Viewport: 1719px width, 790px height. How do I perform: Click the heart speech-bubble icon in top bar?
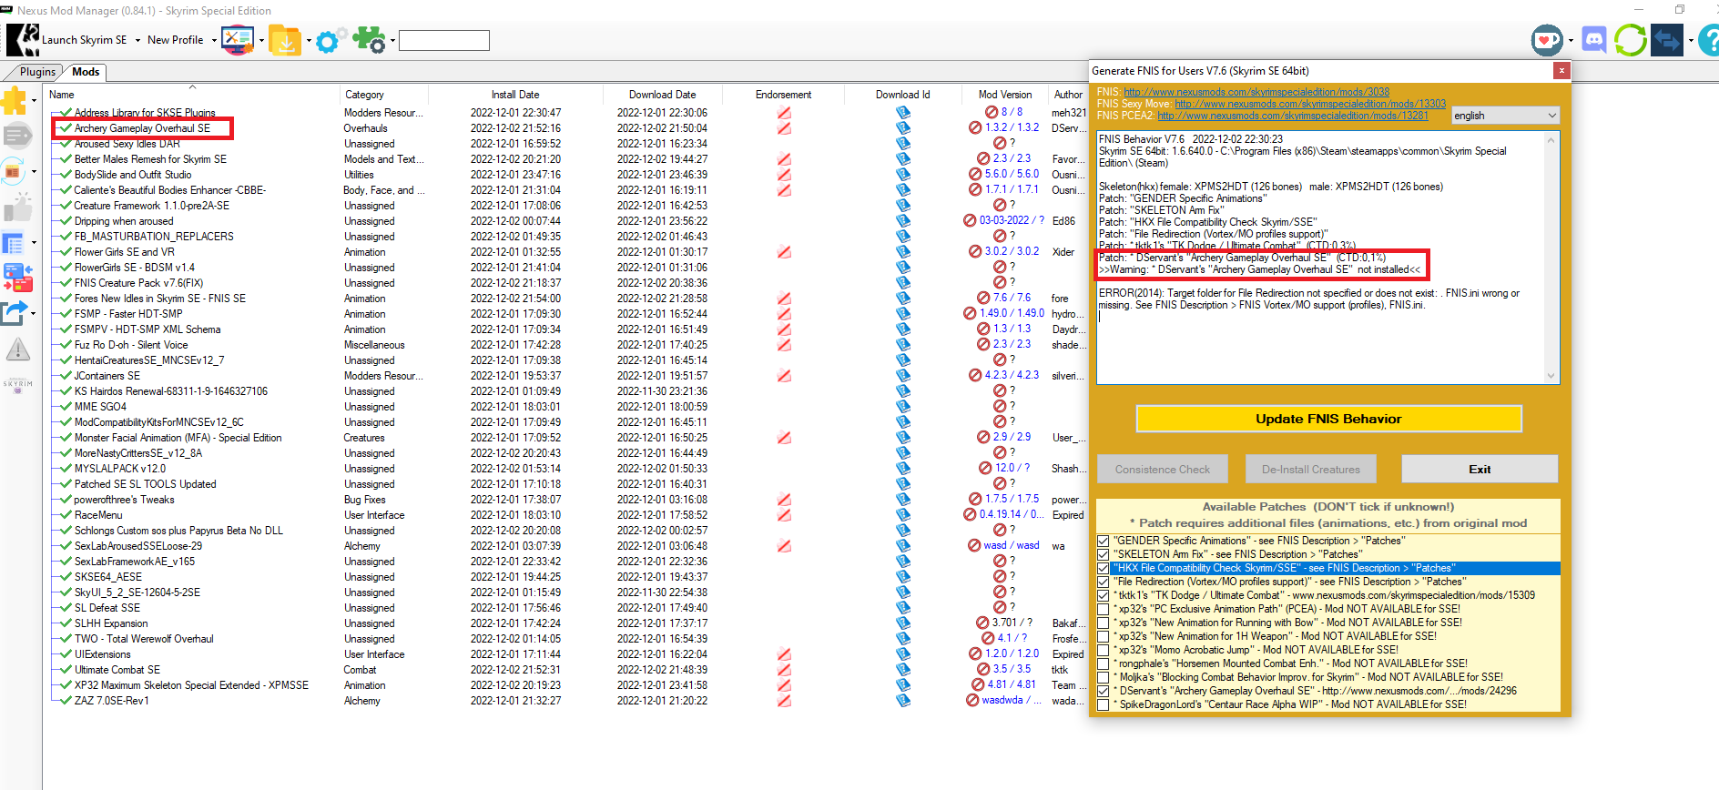pyautogui.click(x=1547, y=40)
